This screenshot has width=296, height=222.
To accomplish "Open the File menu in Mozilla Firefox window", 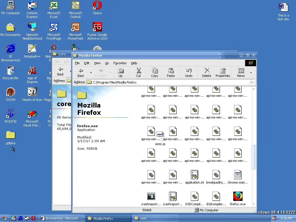I will [77, 63].
